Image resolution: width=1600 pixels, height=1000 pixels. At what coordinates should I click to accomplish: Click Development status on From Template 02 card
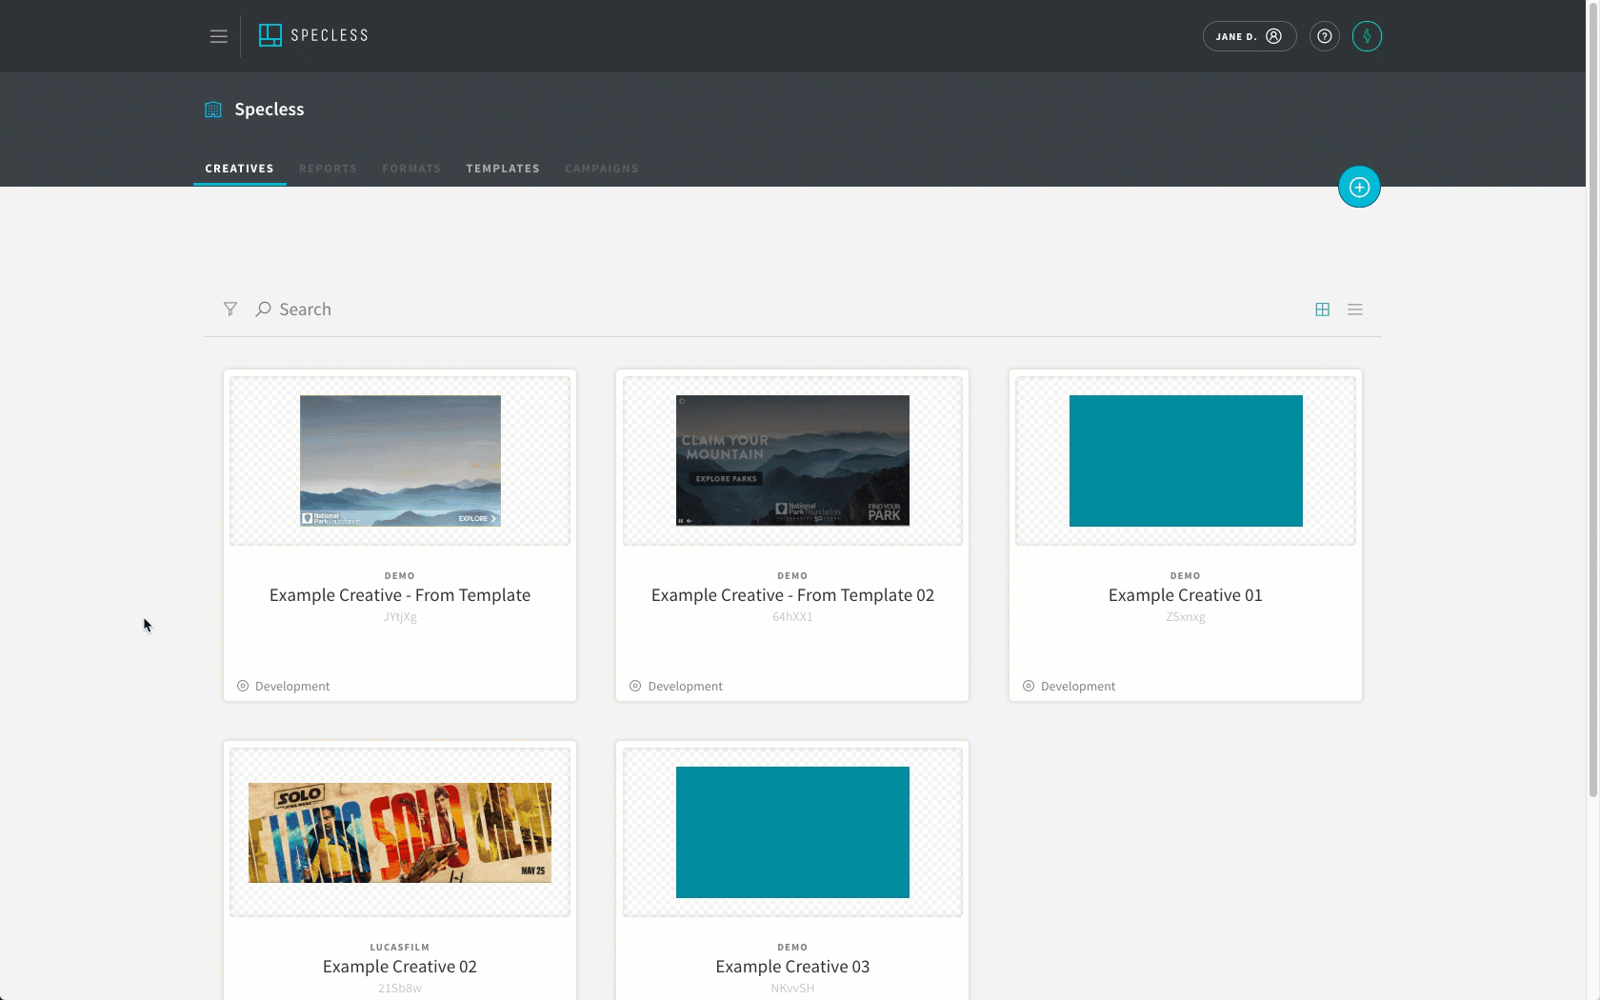[x=685, y=687]
